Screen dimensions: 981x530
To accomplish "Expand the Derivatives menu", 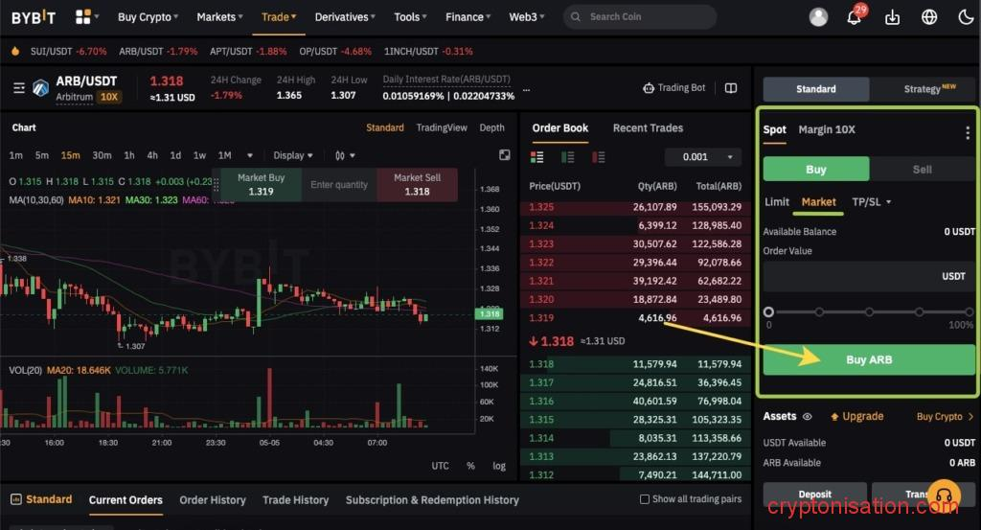I will click(x=345, y=17).
